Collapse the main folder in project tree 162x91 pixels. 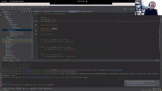tap(6, 18)
